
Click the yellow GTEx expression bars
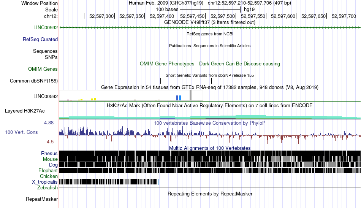93,99
